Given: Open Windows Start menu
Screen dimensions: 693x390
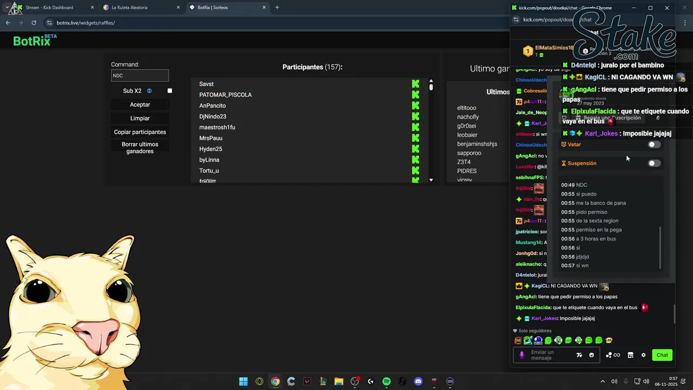Looking at the screenshot, I should [x=243, y=381].
